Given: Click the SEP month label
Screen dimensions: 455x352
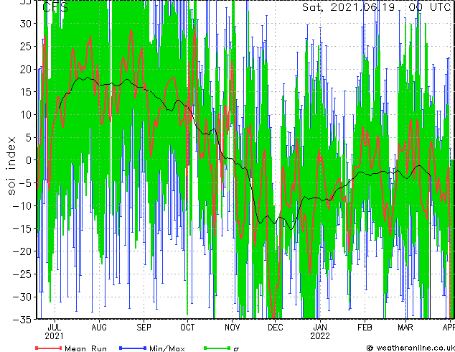Looking at the screenshot, I should (144, 328).
